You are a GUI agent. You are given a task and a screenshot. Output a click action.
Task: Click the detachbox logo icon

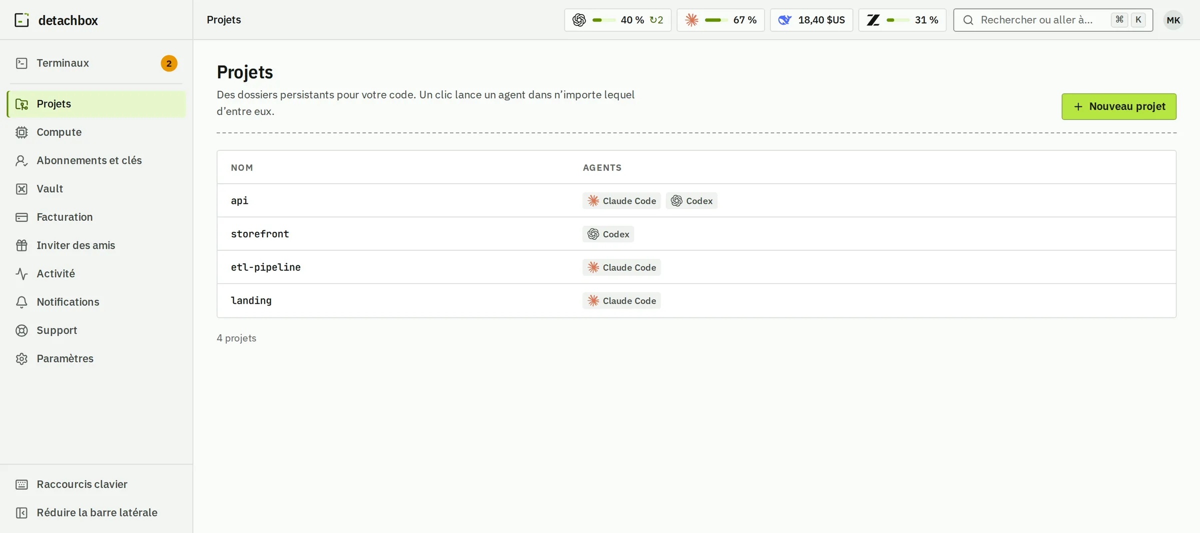coord(21,20)
